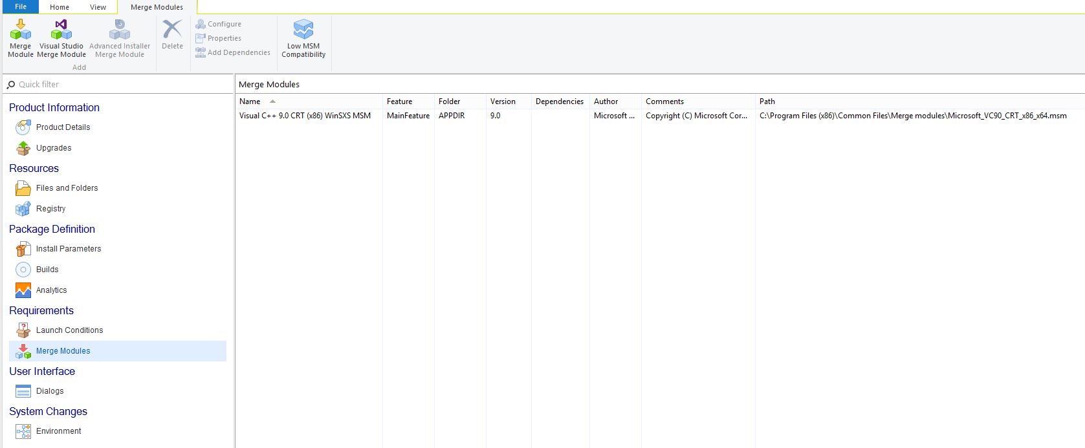Open Properties in the ribbon
This screenshot has height=448, width=1085.
pos(219,38)
